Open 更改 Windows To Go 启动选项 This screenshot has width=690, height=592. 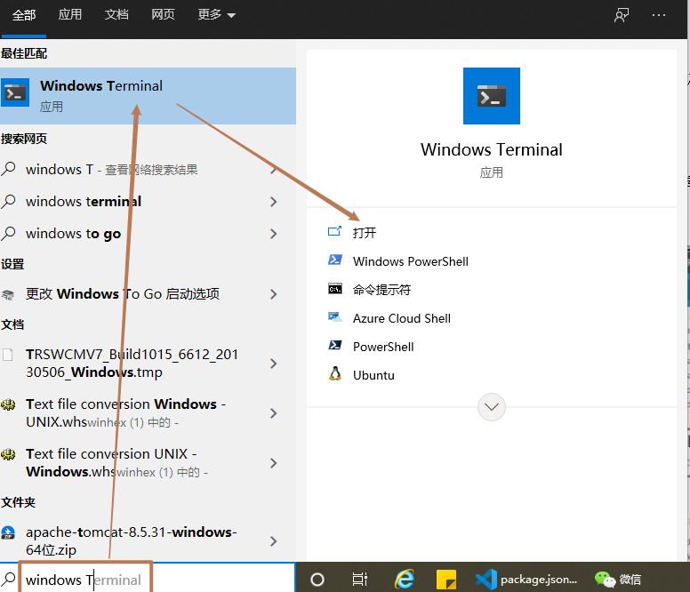[123, 294]
